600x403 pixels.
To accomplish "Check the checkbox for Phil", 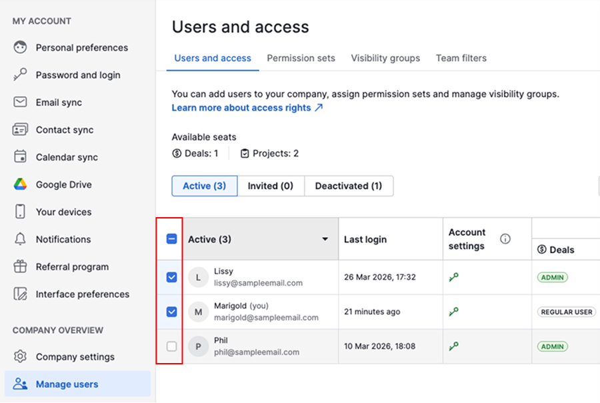I will [171, 346].
